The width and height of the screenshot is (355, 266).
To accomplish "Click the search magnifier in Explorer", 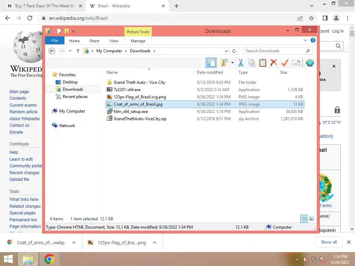I will pyautogui.click(x=308, y=51).
